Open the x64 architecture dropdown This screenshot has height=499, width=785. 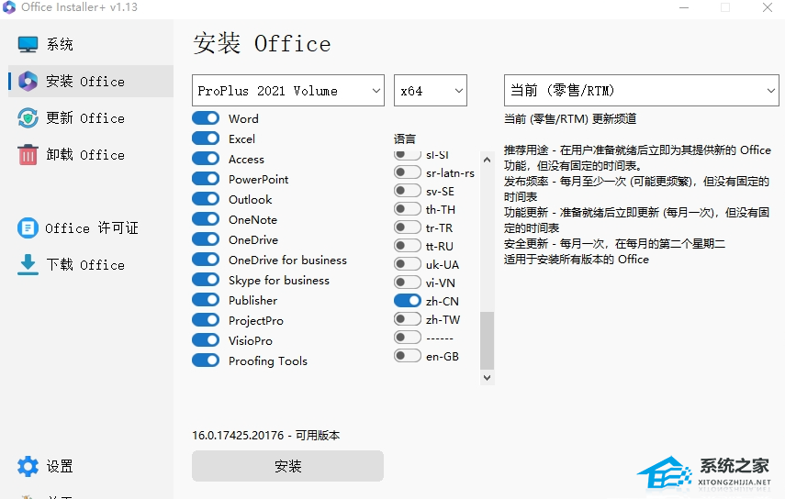click(431, 91)
